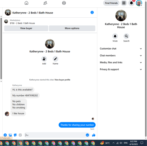Expand the Chat members section
The width and height of the screenshot is (147, 146).
(x=121, y=56)
